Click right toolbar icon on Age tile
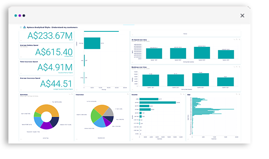 point(239,94)
